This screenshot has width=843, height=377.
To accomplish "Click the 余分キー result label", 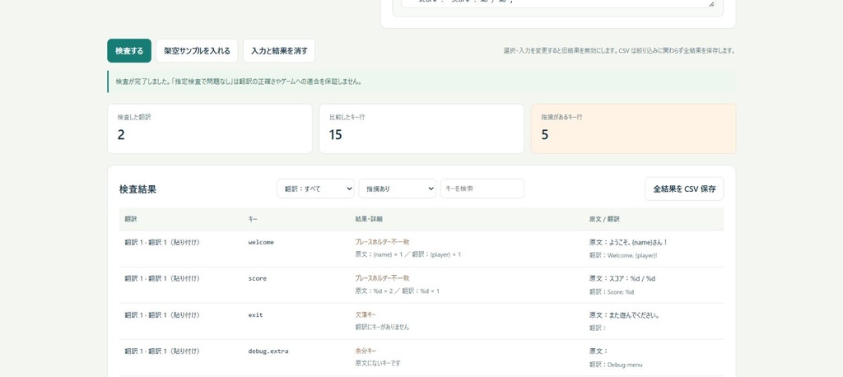I will [x=366, y=351].
